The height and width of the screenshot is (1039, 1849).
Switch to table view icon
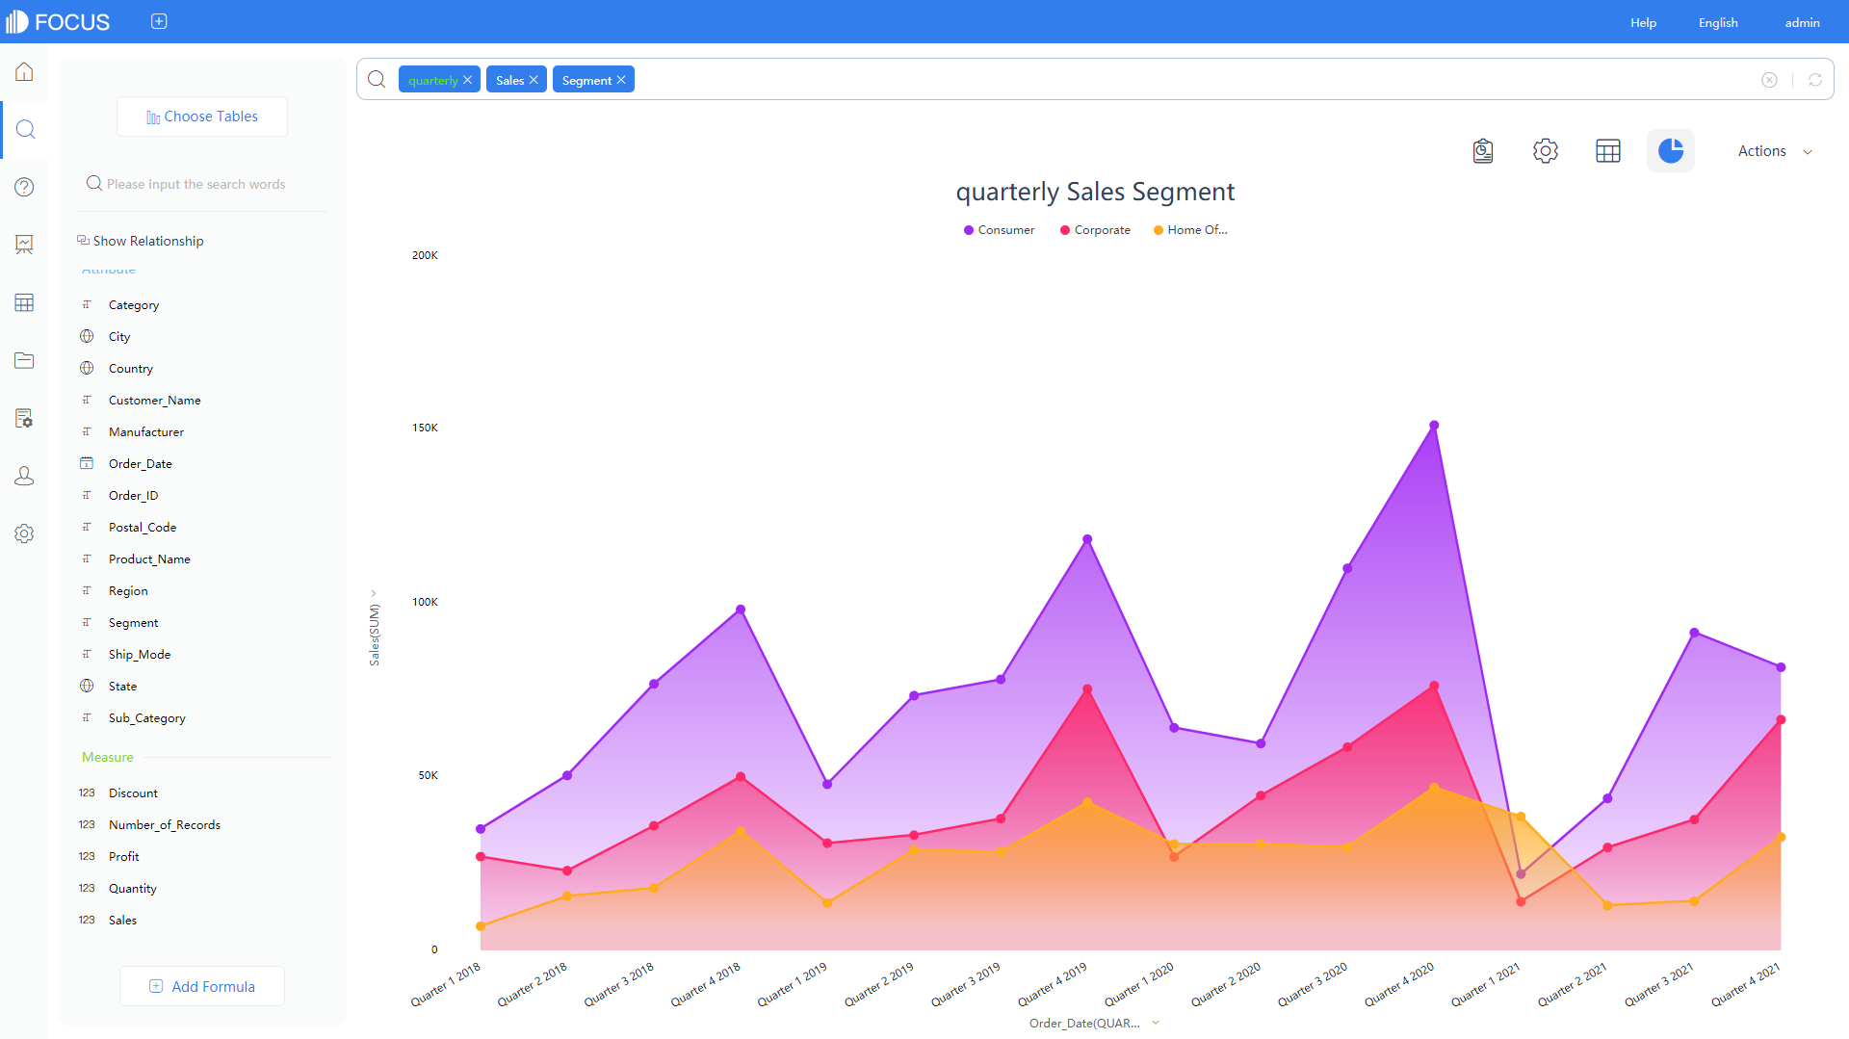[x=1607, y=151]
